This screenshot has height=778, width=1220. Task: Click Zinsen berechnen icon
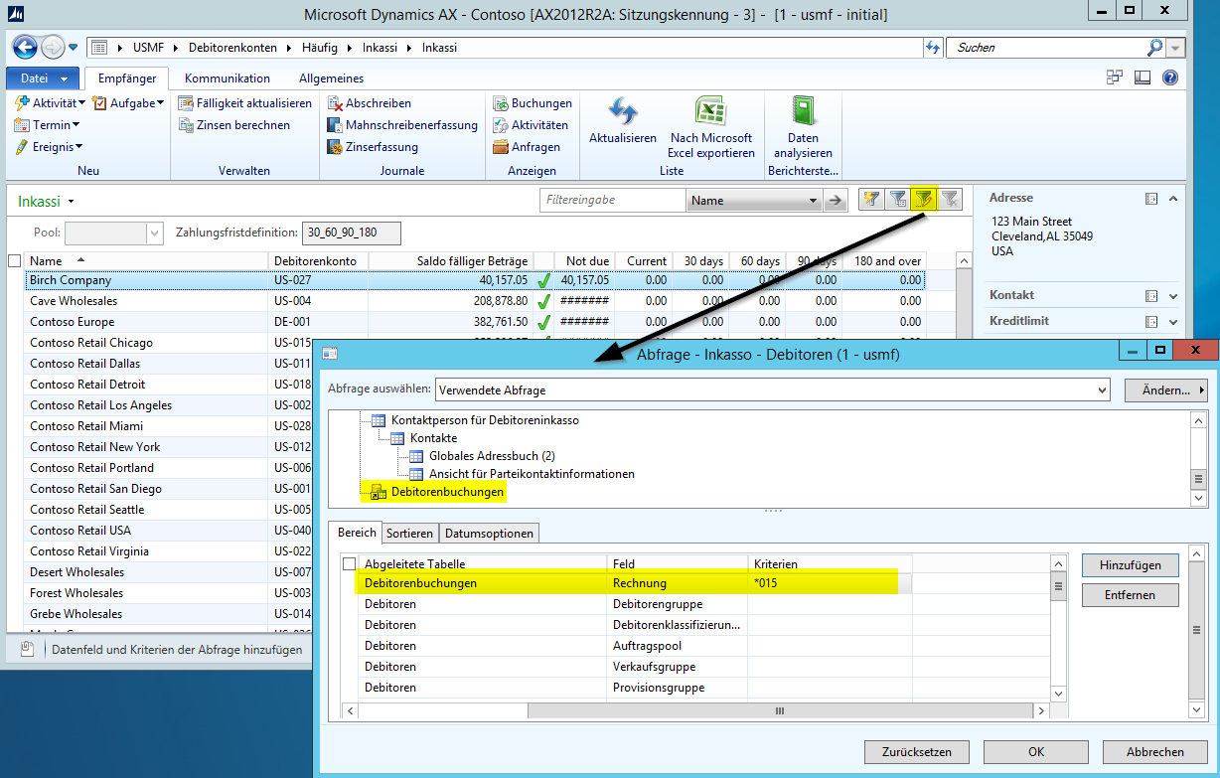(x=186, y=125)
